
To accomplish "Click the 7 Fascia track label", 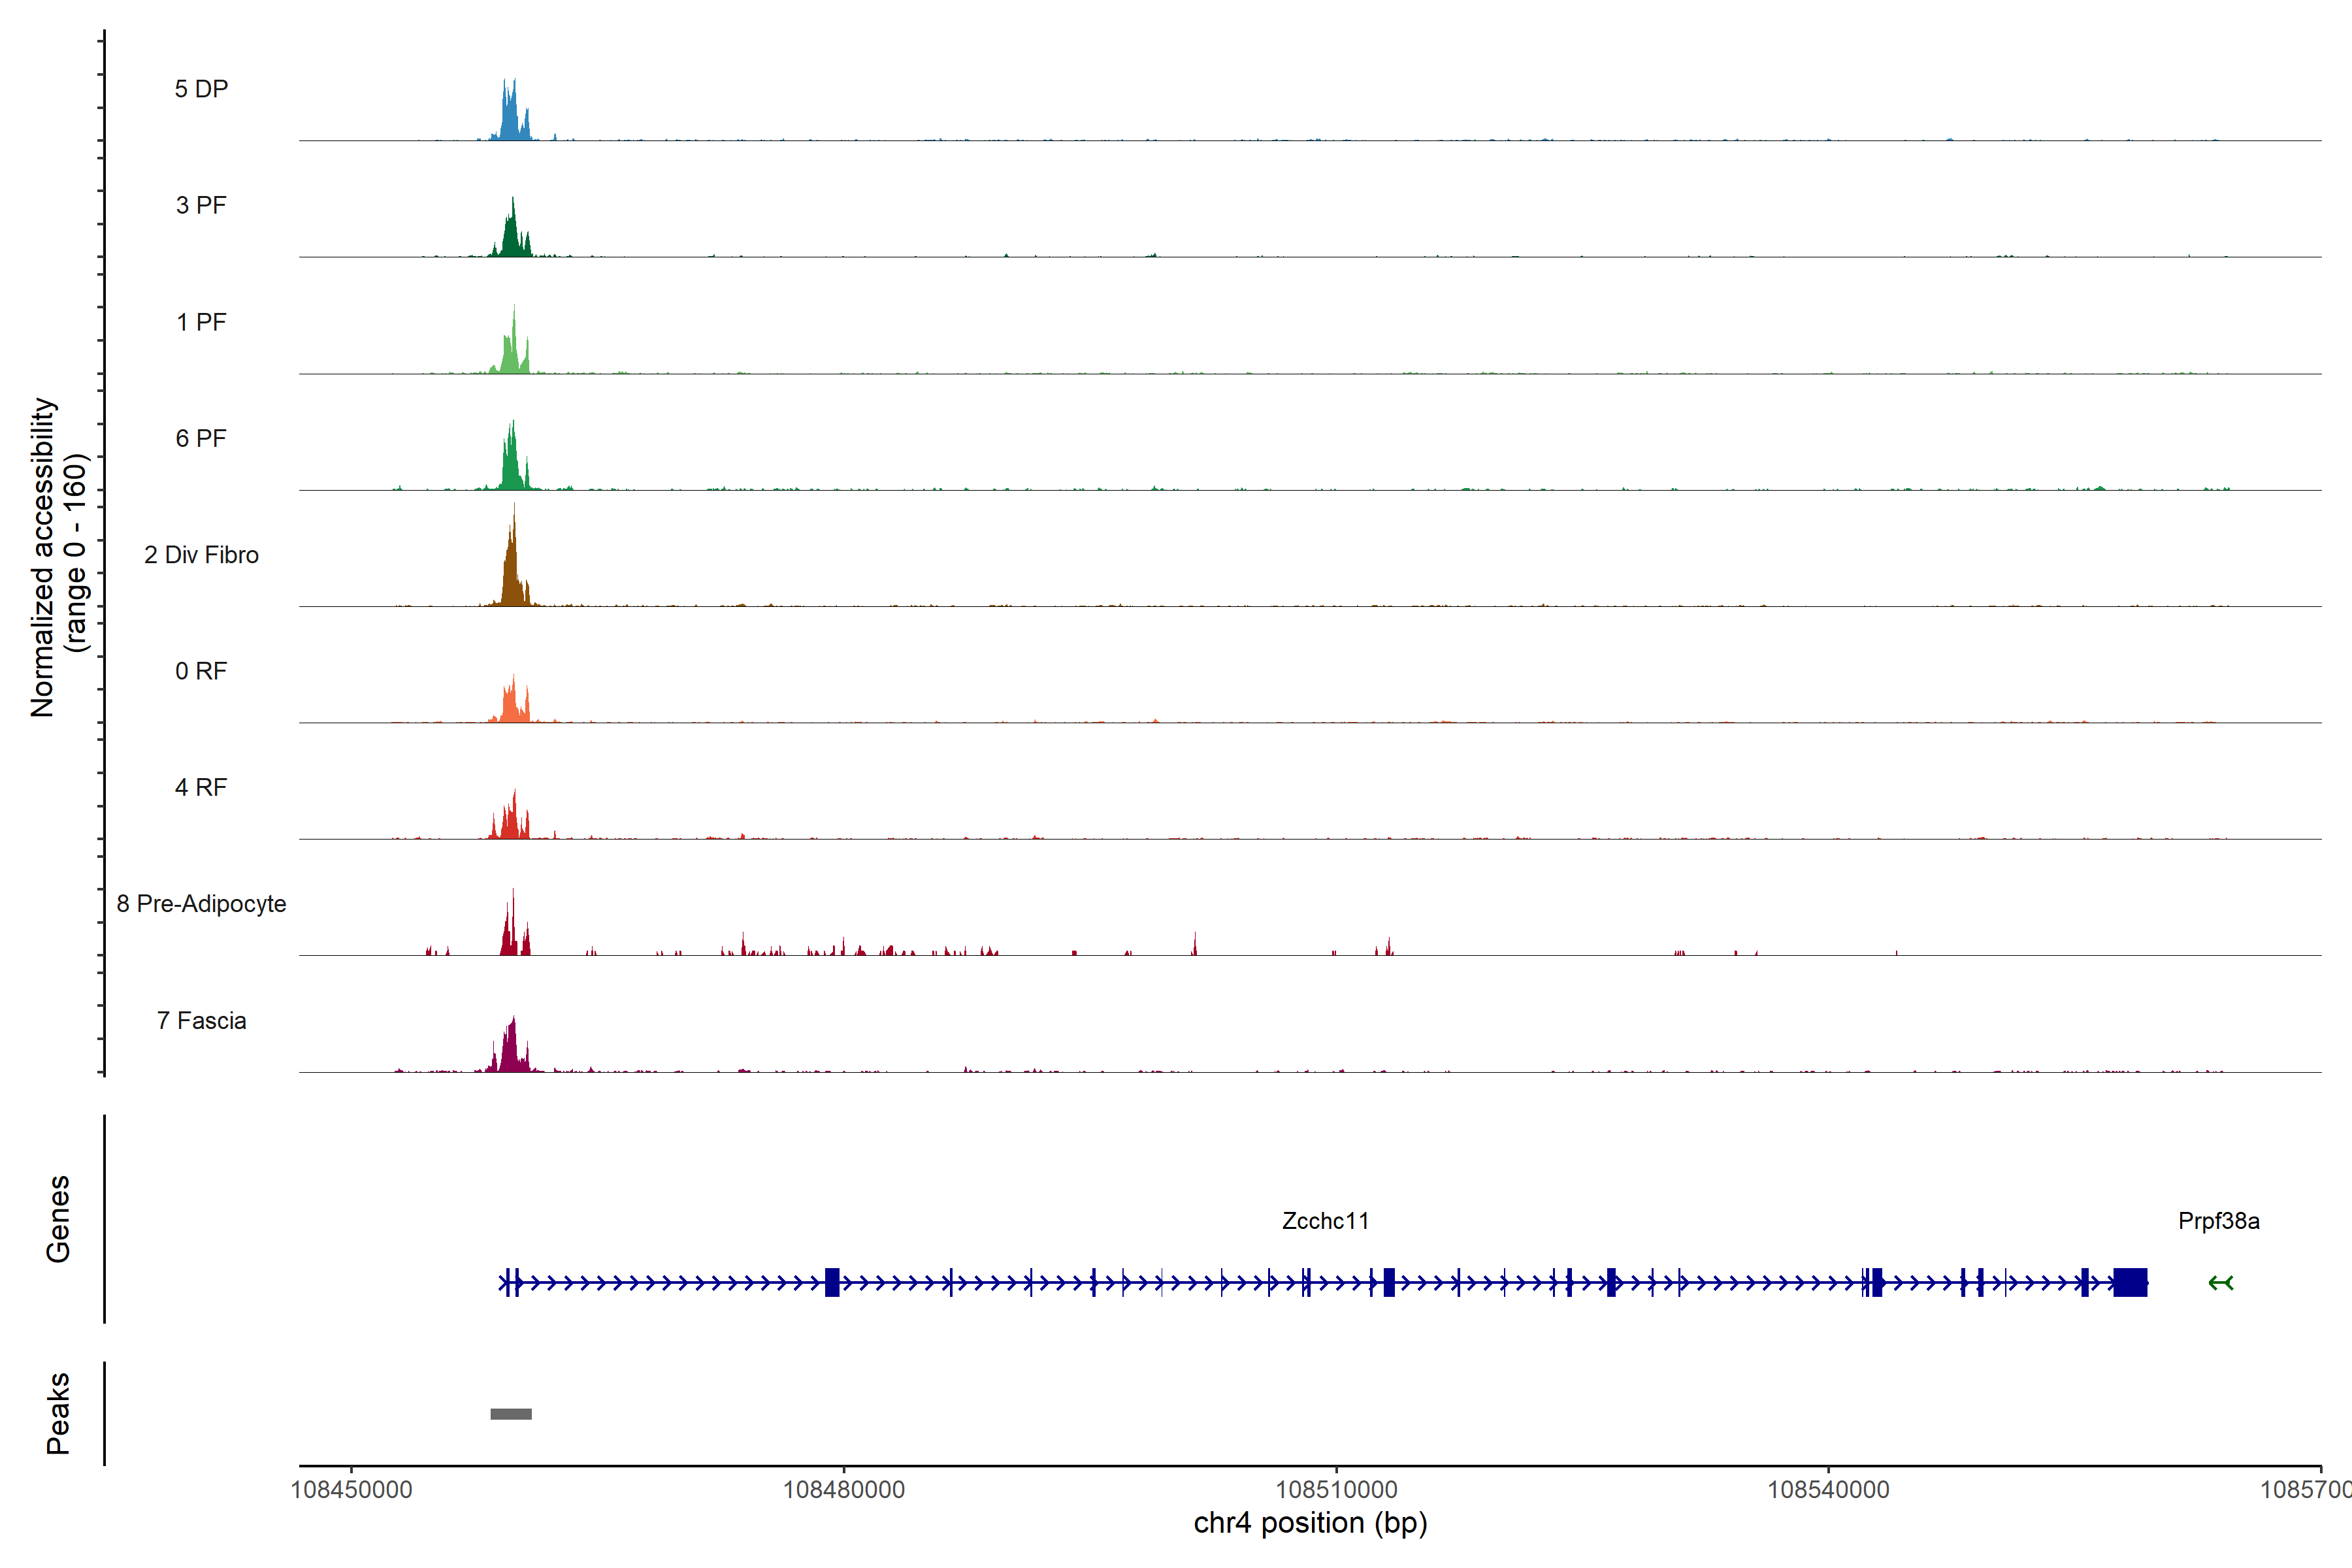I will click(x=201, y=1021).
